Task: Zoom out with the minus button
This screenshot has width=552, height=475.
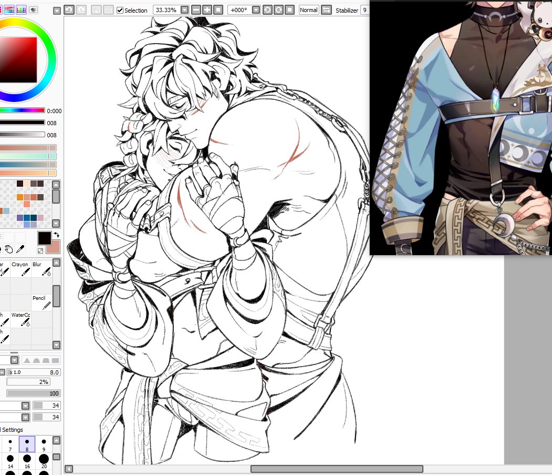Action: pos(196,10)
